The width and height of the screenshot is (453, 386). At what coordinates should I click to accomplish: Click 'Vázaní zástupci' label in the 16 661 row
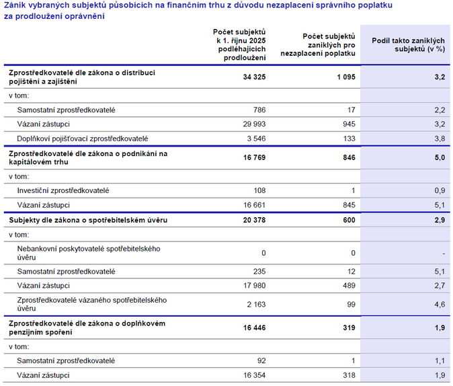(x=43, y=205)
